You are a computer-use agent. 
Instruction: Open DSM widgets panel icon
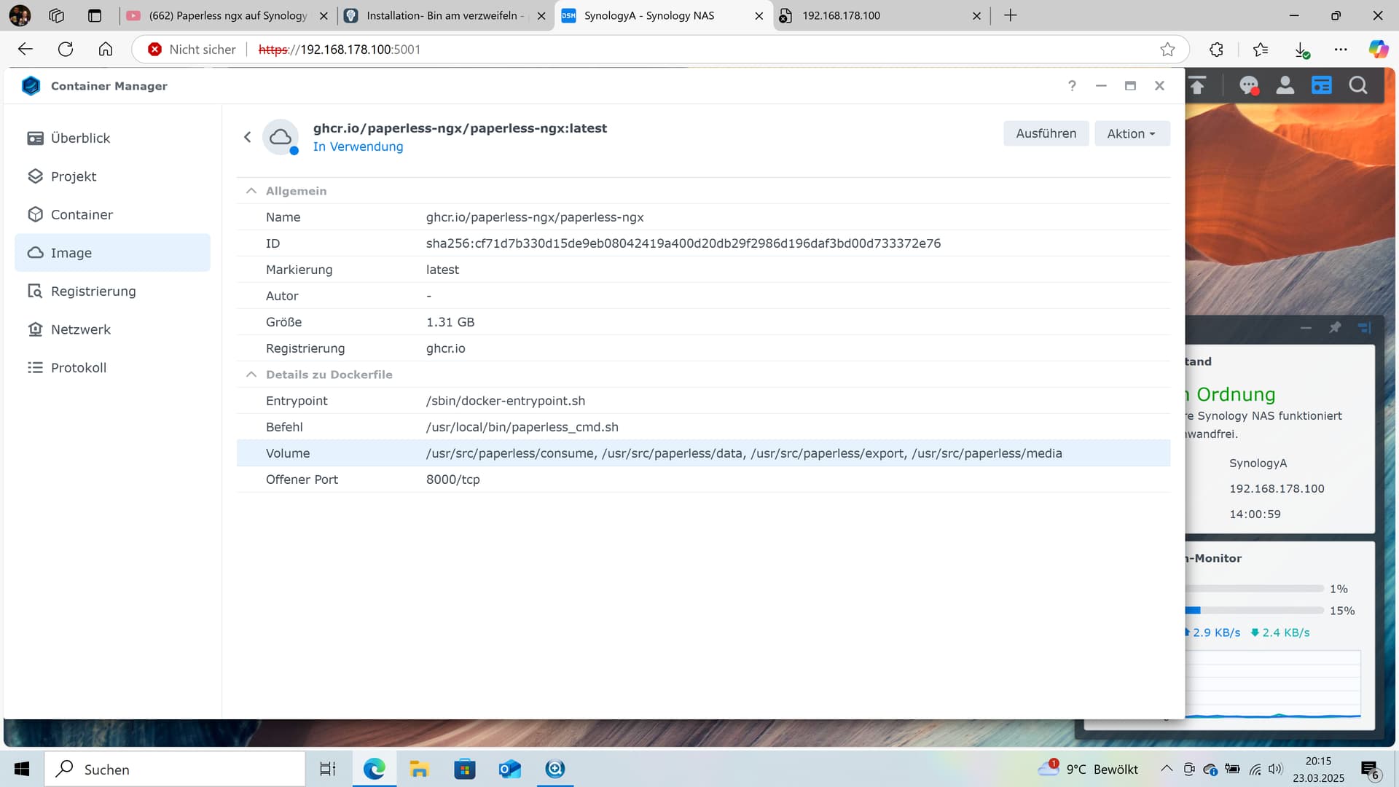tap(1322, 86)
